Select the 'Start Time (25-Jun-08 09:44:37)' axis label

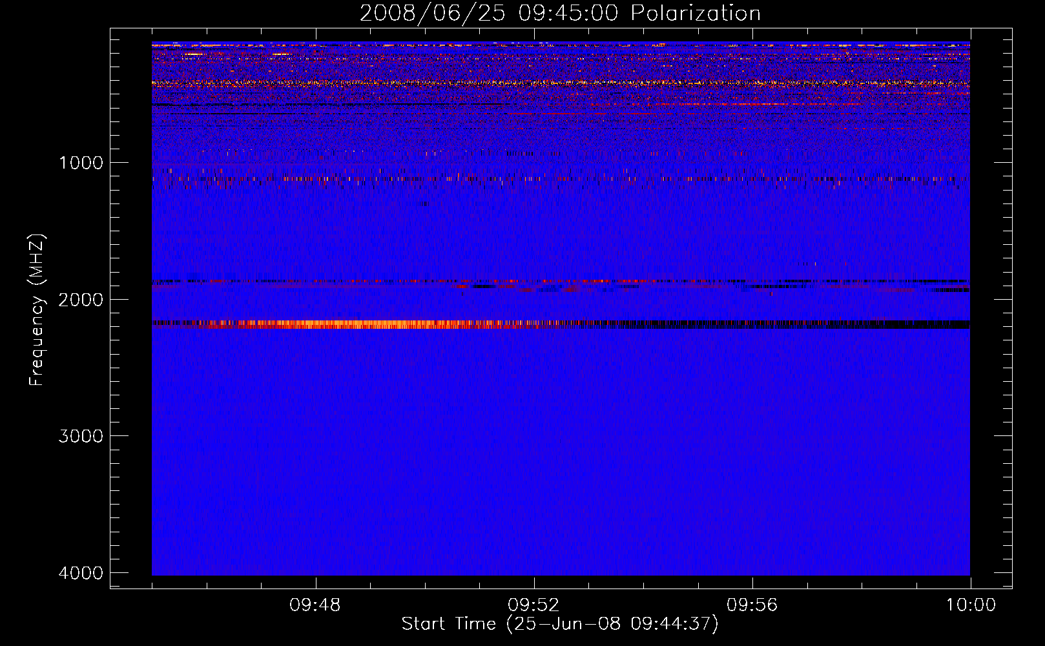pyautogui.click(x=560, y=624)
